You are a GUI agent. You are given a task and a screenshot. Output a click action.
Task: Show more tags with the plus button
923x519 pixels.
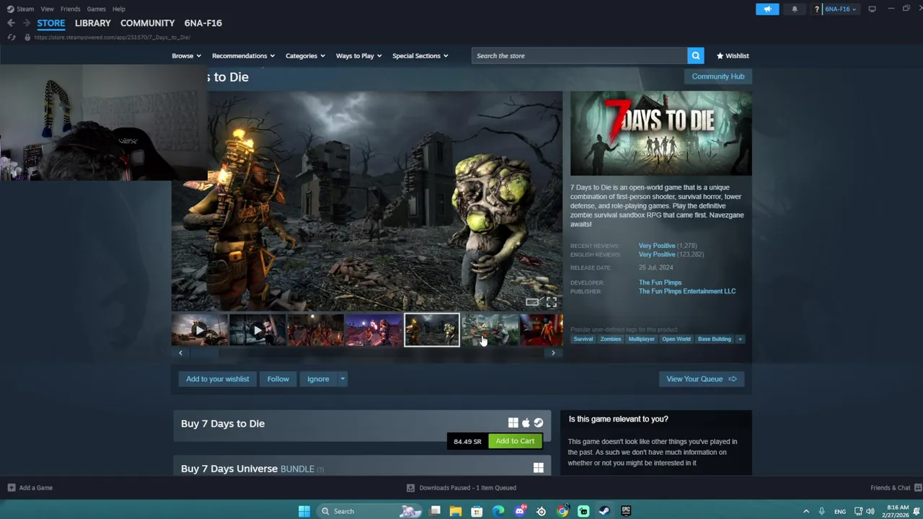[739, 339]
